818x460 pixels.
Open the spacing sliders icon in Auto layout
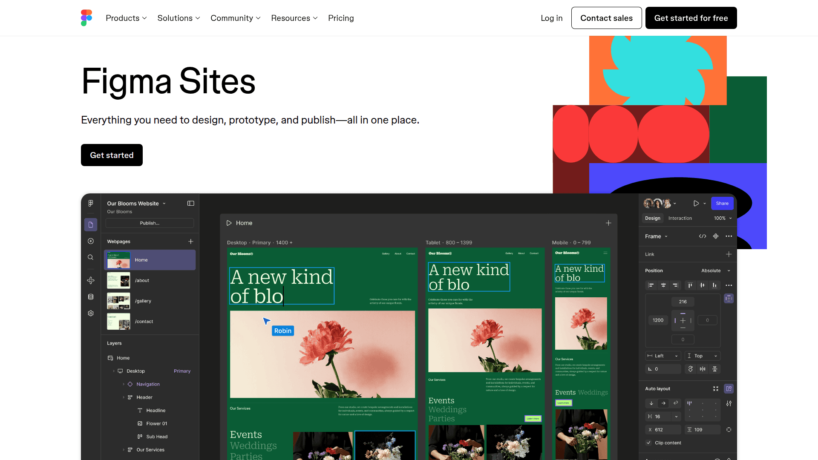(x=729, y=404)
